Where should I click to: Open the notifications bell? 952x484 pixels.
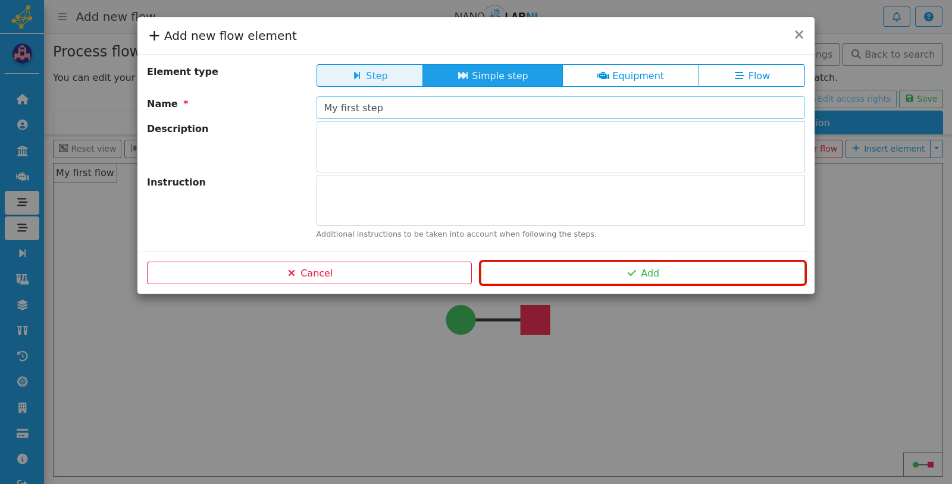coord(897,17)
